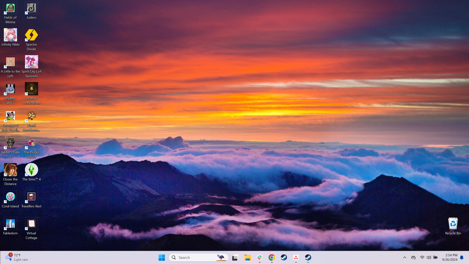The width and height of the screenshot is (469, 264).
Task: Select the Infinity Nikki desktop icon
Action: pos(10,35)
